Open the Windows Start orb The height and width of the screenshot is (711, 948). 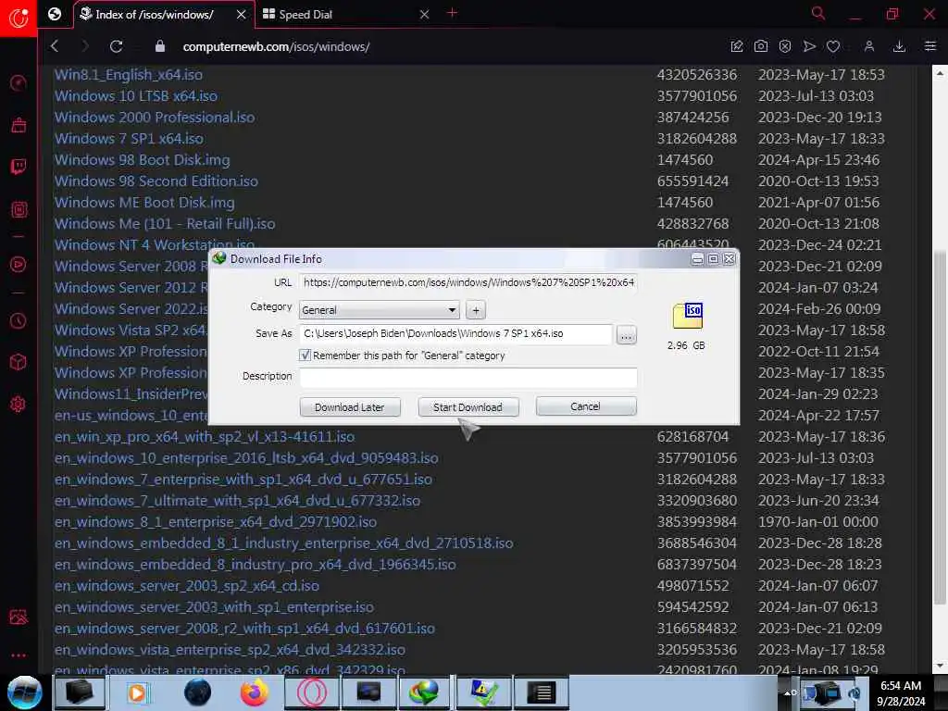coord(24,692)
